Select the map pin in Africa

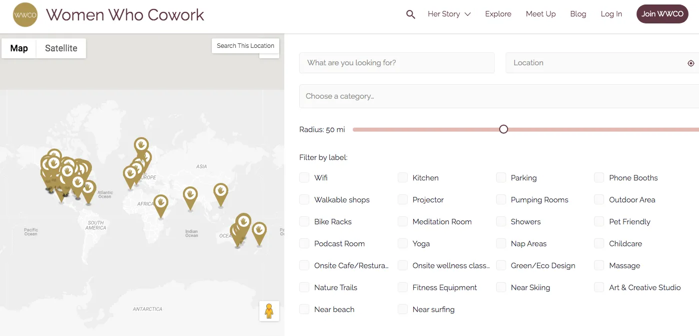click(x=160, y=203)
